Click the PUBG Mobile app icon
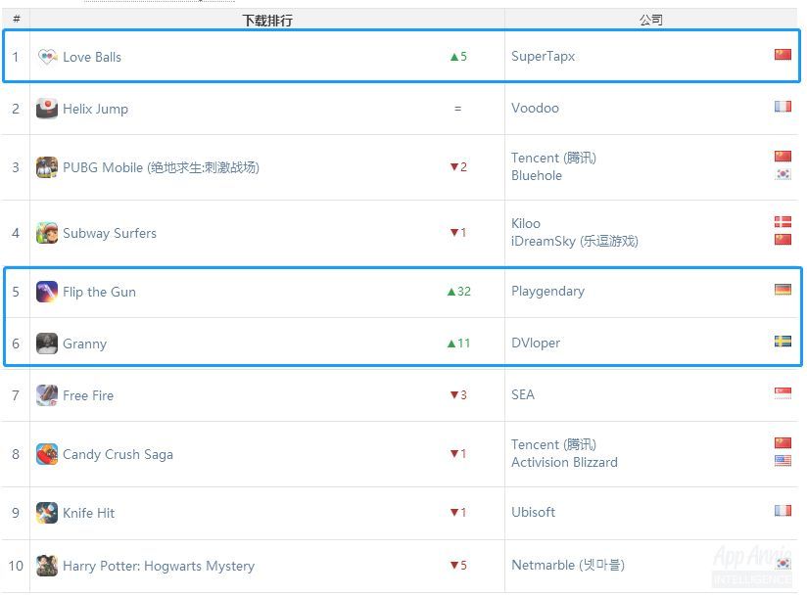This screenshot has width=807, height=596. [47, 167]
